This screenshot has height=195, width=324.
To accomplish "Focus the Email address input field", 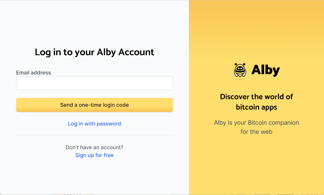I will coord(94,83).
